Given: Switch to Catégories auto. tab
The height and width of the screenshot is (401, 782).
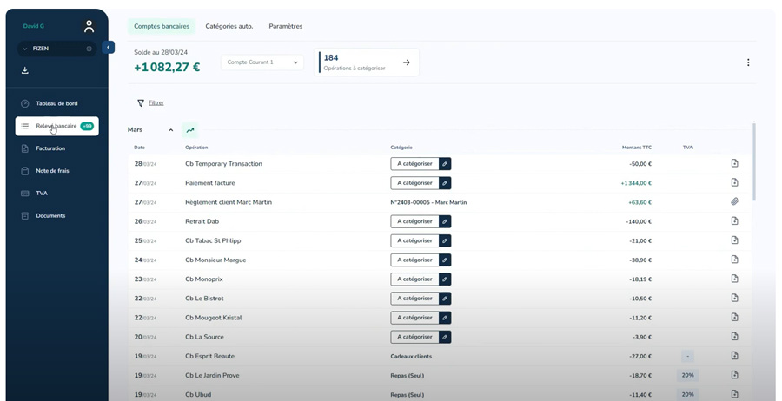Looking at the screenshot, I should point(229,26).
